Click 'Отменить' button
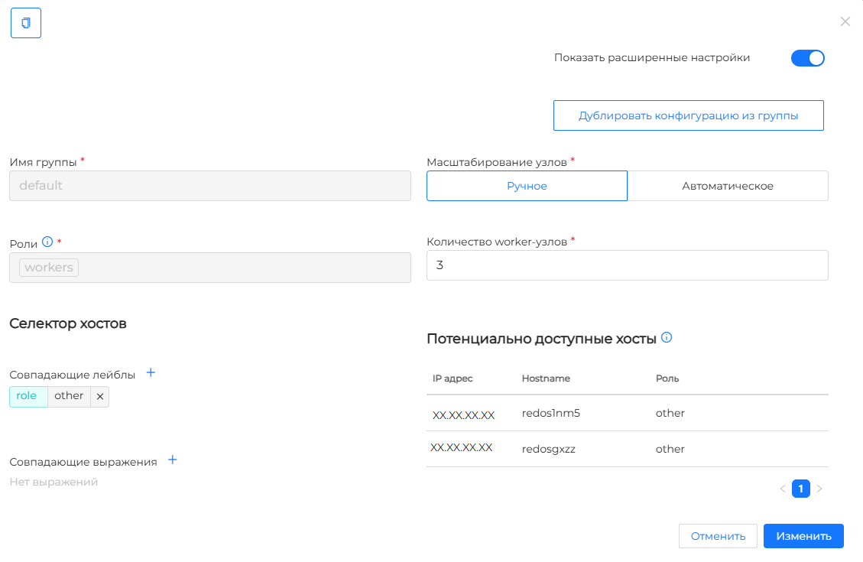The height and width of the screenshot is (562, 863). [717, 536]
